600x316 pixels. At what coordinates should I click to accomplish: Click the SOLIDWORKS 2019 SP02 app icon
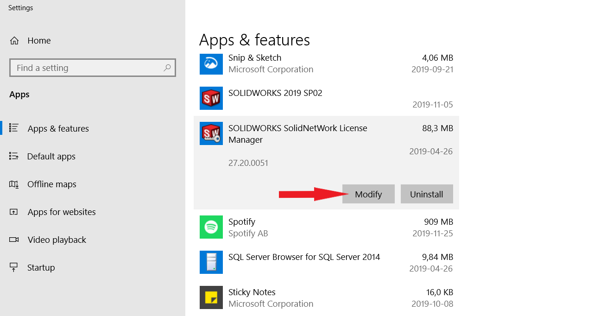pyautogui.click(x=211, y=98)
